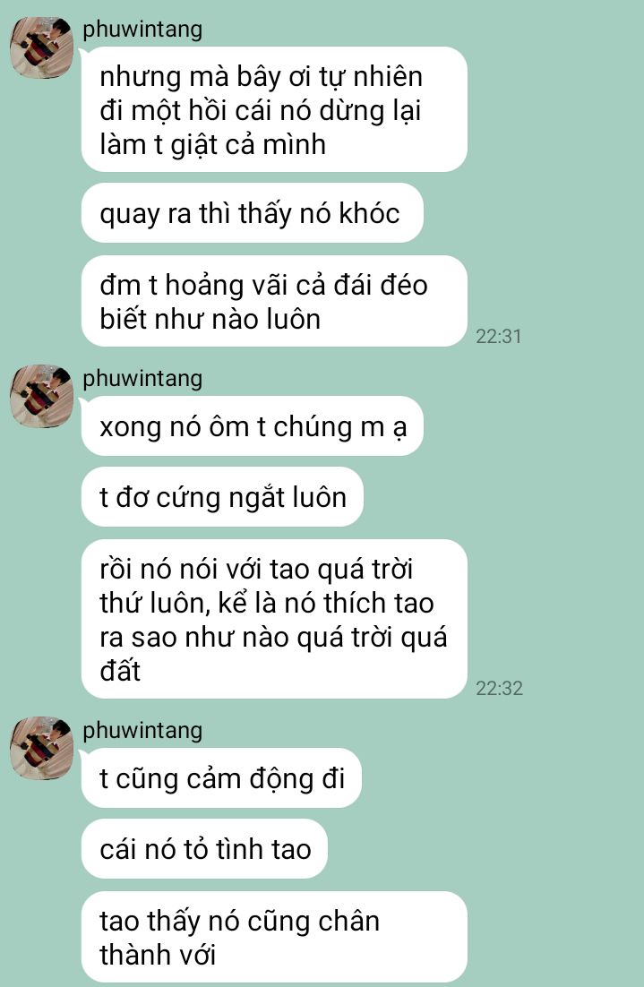Tap the 22:32 timestamp
This screenshot has height=987, width=644.
[x=499, y=688]
